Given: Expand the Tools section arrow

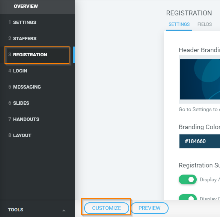Looking at the screenshot, I should 64,210.
